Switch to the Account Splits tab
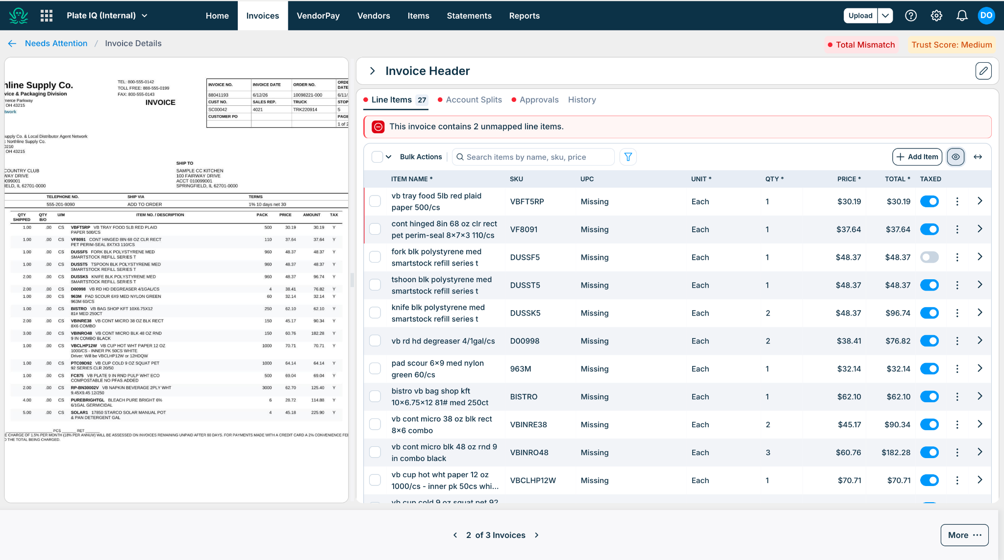The image size is (1004, 560). (x=474, y=100)
